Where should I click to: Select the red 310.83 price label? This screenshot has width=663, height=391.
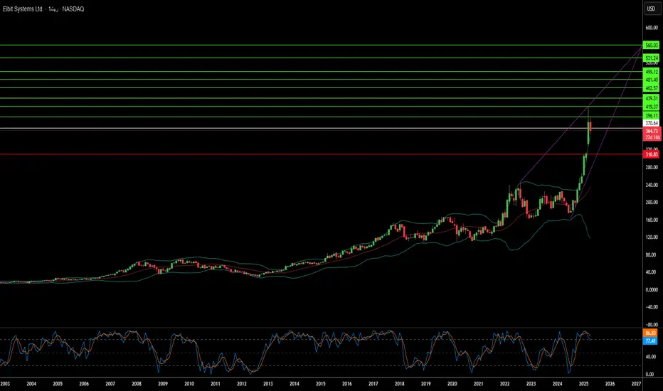click(651, 154)
